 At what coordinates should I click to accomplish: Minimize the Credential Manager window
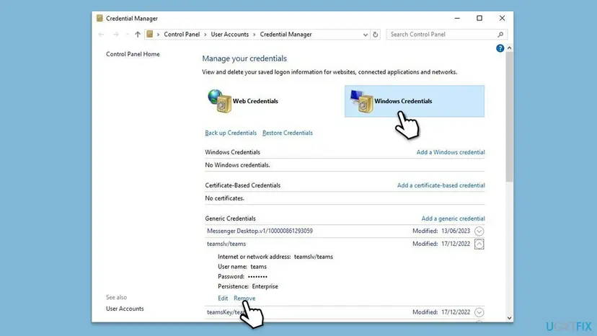point(457,18)
